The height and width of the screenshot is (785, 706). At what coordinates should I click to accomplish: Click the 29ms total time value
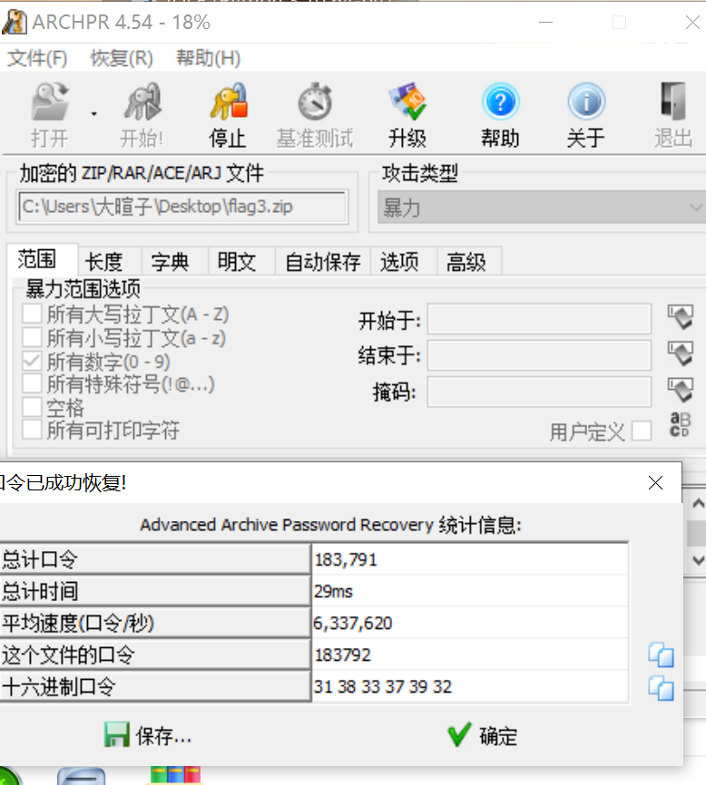point(333,591)
